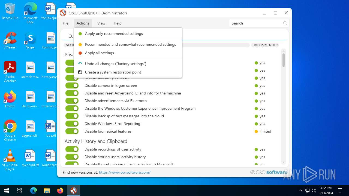Open File Explorer from the taskbar
Screen dimensions: 349x196
47,191
